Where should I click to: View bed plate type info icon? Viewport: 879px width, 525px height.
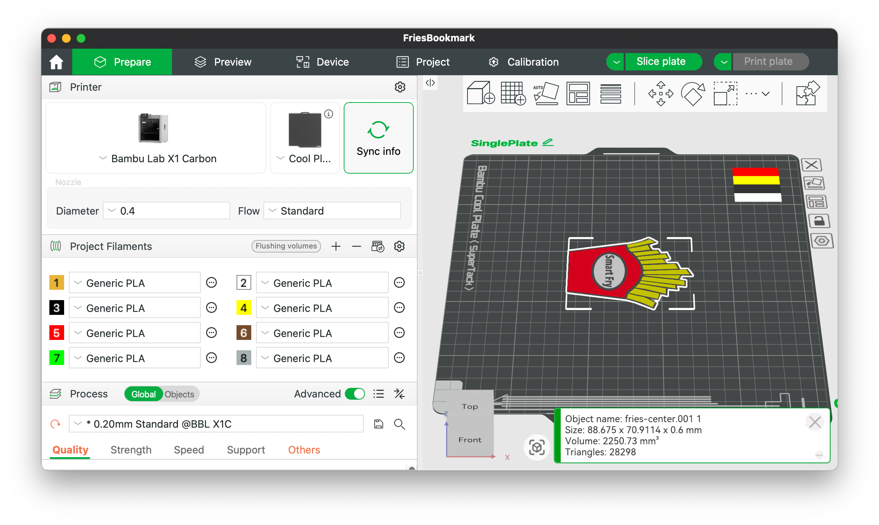[x=329, y=114]
